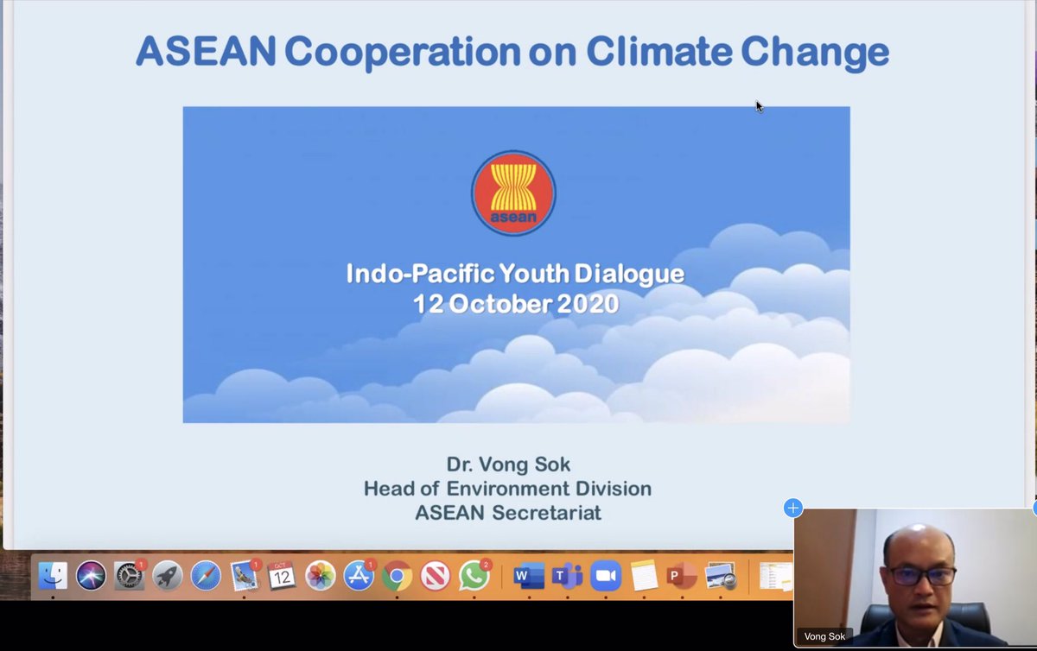Open the Photos app
The height and width of the screenshot is (651, 1037).
tap(321, 575)
